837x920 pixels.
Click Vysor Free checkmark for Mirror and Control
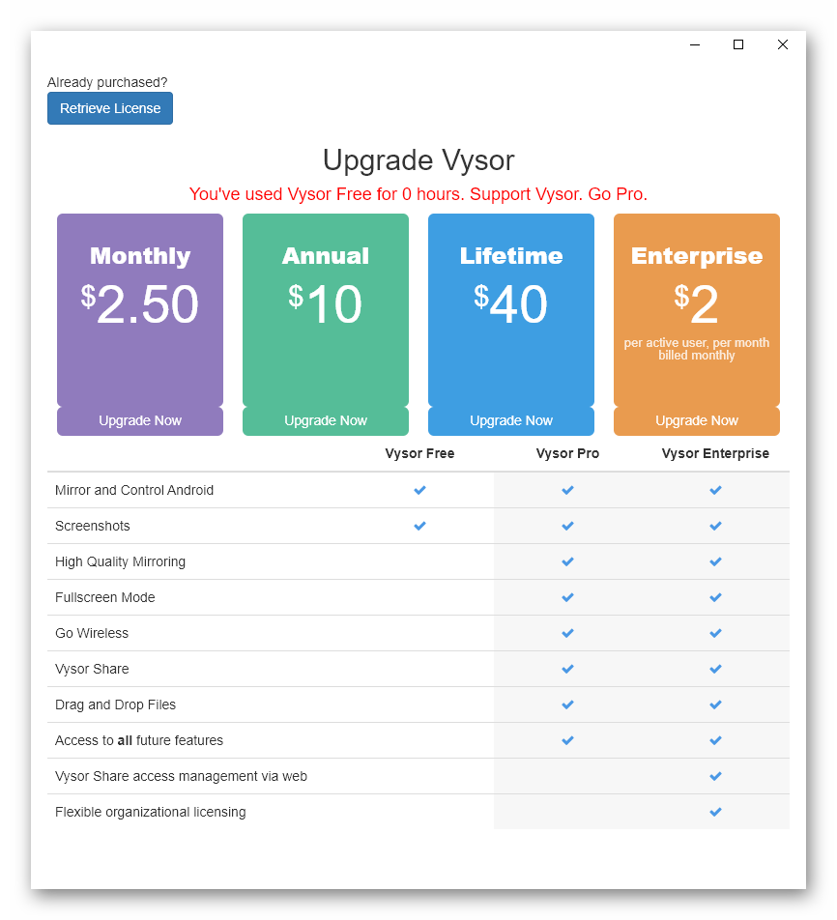tap(419, 490)
